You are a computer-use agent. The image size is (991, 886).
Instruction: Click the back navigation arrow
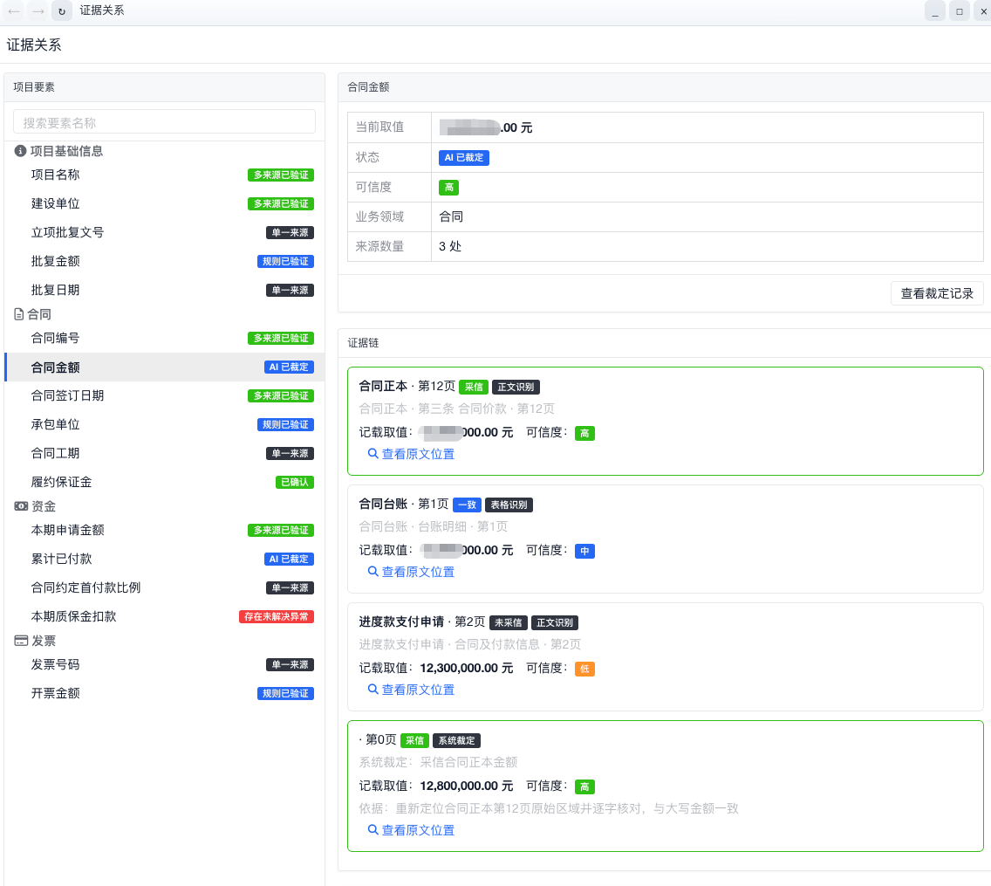tap(14, 10)
